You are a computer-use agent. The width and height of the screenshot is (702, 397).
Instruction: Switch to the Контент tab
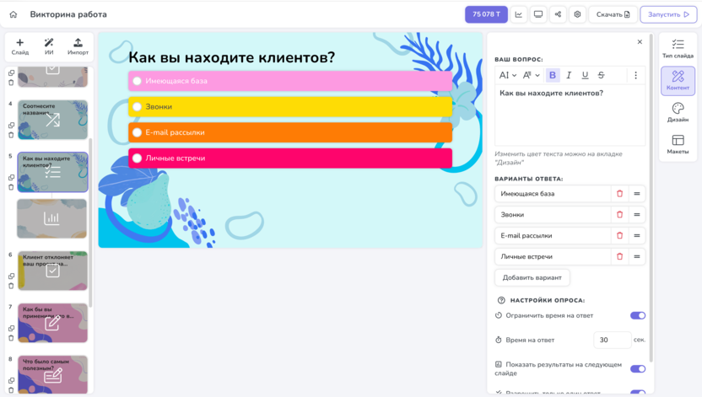(x=678, y=80)
